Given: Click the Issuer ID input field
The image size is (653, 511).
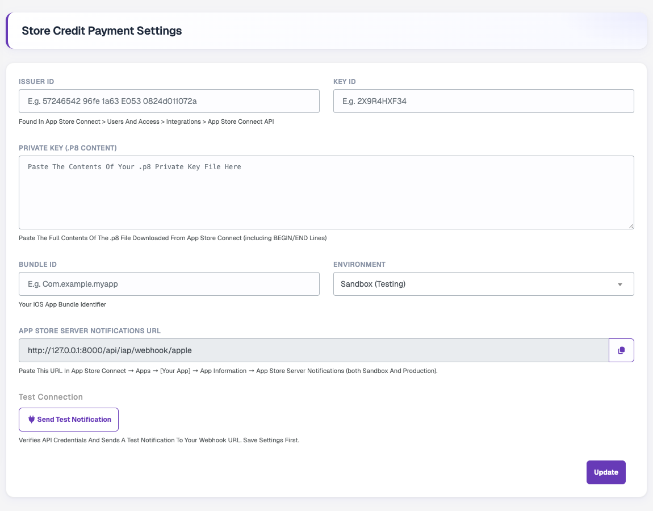Looking at the screenshot, I should (x=169, y=101).
